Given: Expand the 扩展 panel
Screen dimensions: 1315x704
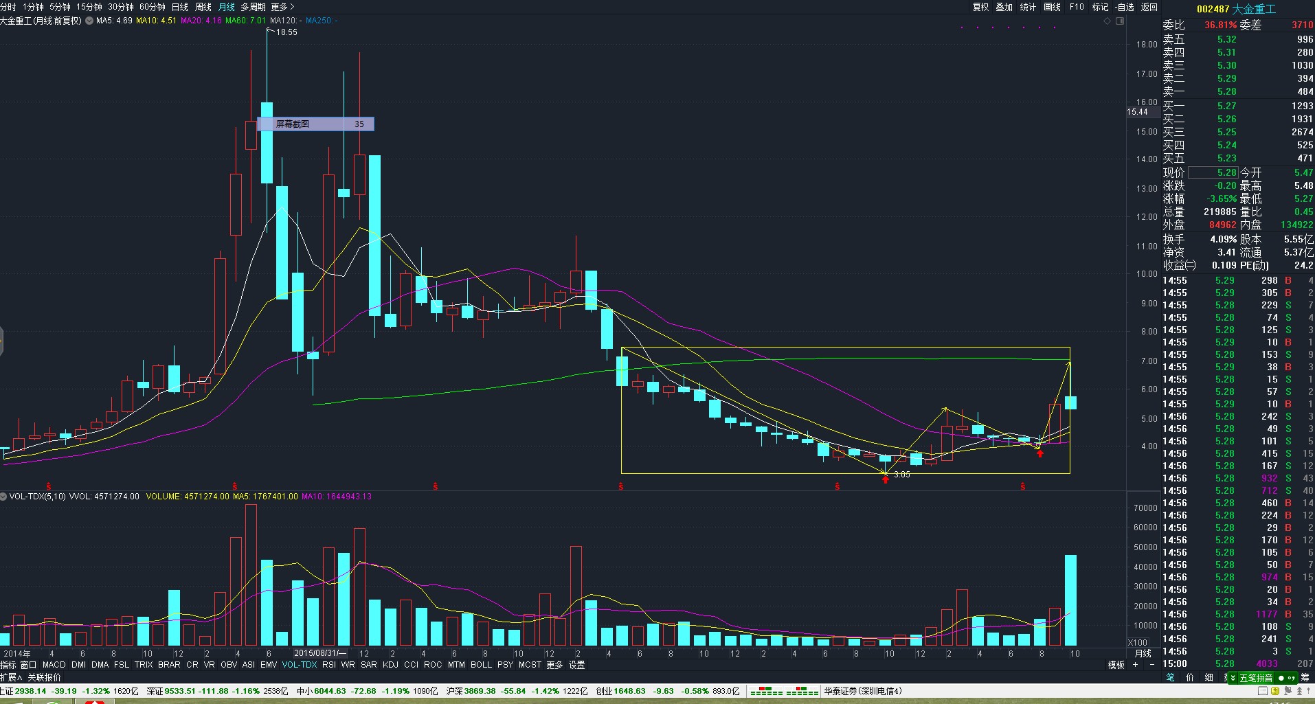Looking at the screenshot, I should coord(11,677).
